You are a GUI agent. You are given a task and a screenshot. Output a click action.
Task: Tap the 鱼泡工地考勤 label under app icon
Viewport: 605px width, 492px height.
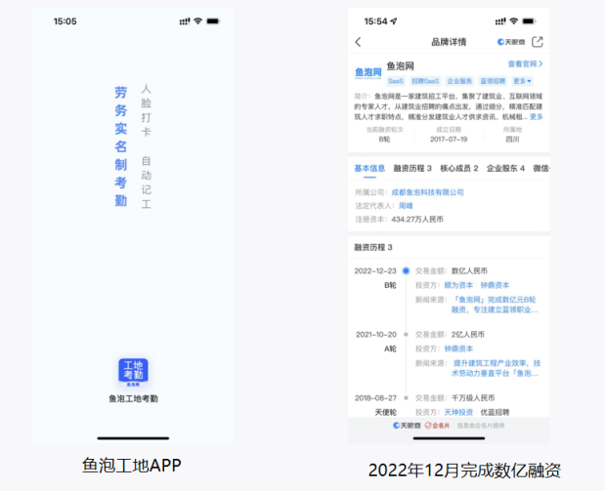133,398
